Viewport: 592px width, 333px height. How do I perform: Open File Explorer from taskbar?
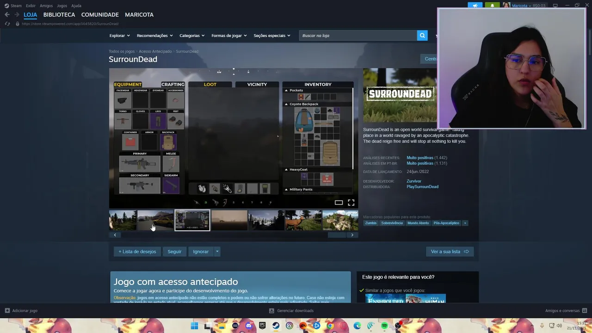[x=222, y=326]
